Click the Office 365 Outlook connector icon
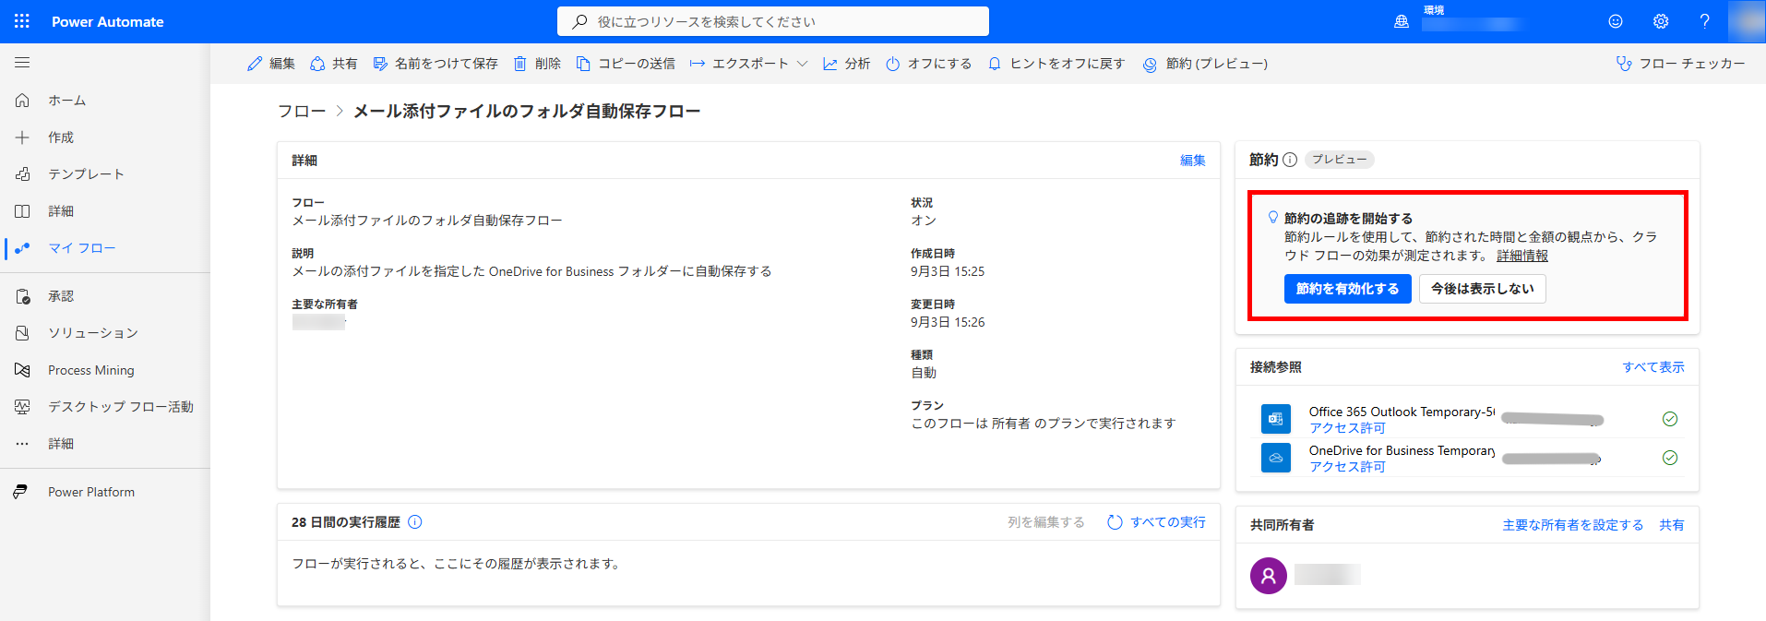 coord(1276,419)
